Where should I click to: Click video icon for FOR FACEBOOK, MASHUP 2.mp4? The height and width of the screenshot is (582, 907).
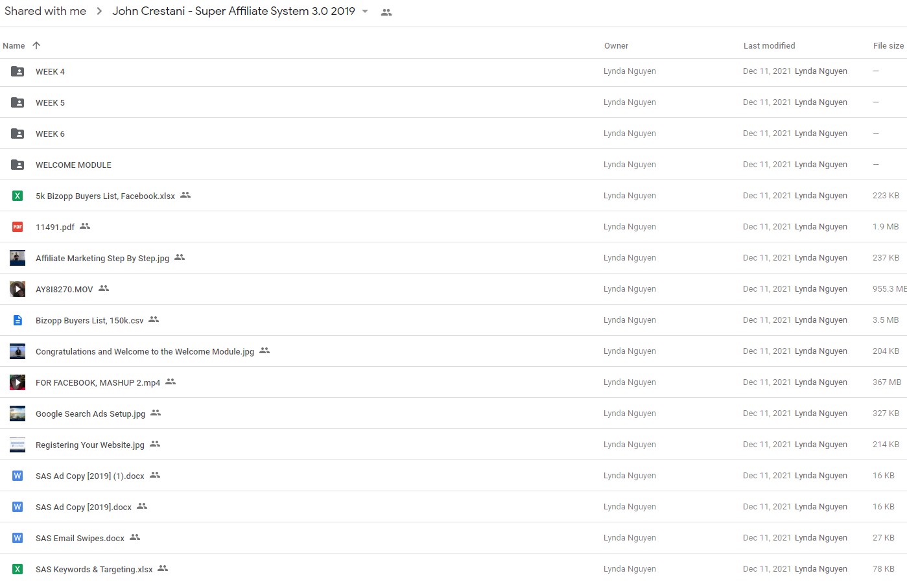pos(18,382)
